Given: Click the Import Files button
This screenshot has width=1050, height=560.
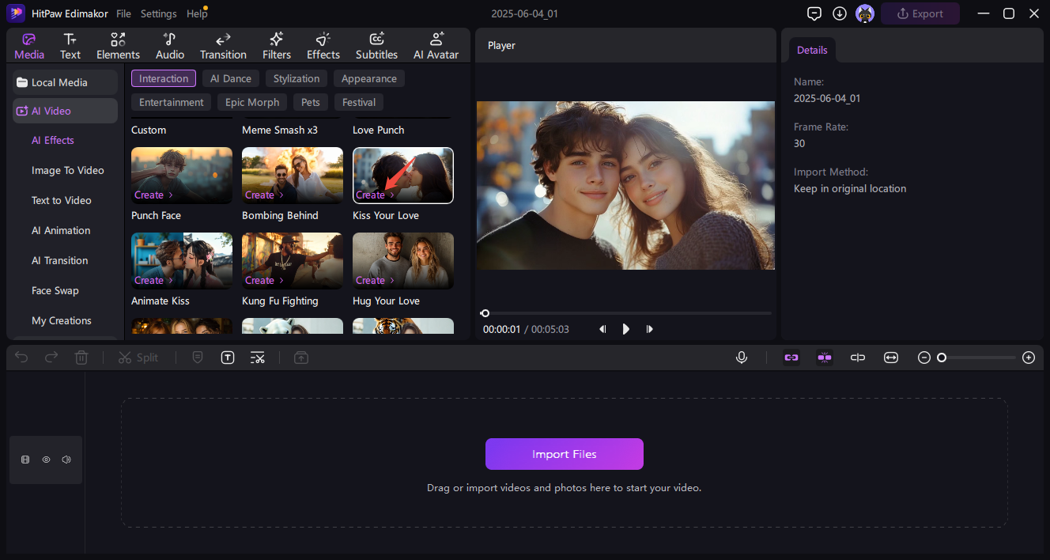Looking at the screenshot, I should pyautogui.click(x=564, y=454).
